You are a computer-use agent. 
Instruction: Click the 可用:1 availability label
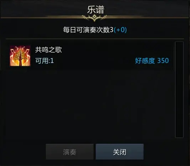(x=44, y=61)
